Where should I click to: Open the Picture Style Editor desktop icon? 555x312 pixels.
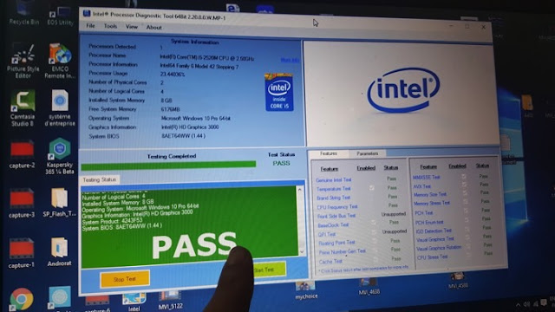pos(23,61)
